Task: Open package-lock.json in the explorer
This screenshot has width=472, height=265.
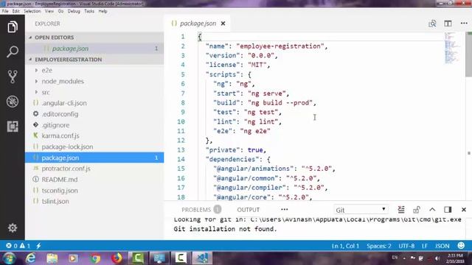Action: pos(94,146)
